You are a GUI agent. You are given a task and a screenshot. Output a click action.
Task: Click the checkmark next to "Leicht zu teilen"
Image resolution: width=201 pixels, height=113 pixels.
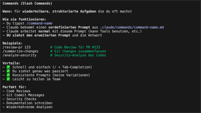click(8, 79)
